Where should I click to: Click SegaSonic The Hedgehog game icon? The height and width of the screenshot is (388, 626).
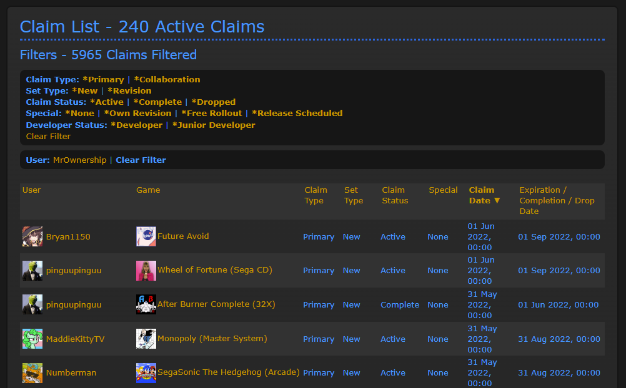click(146, 373)
